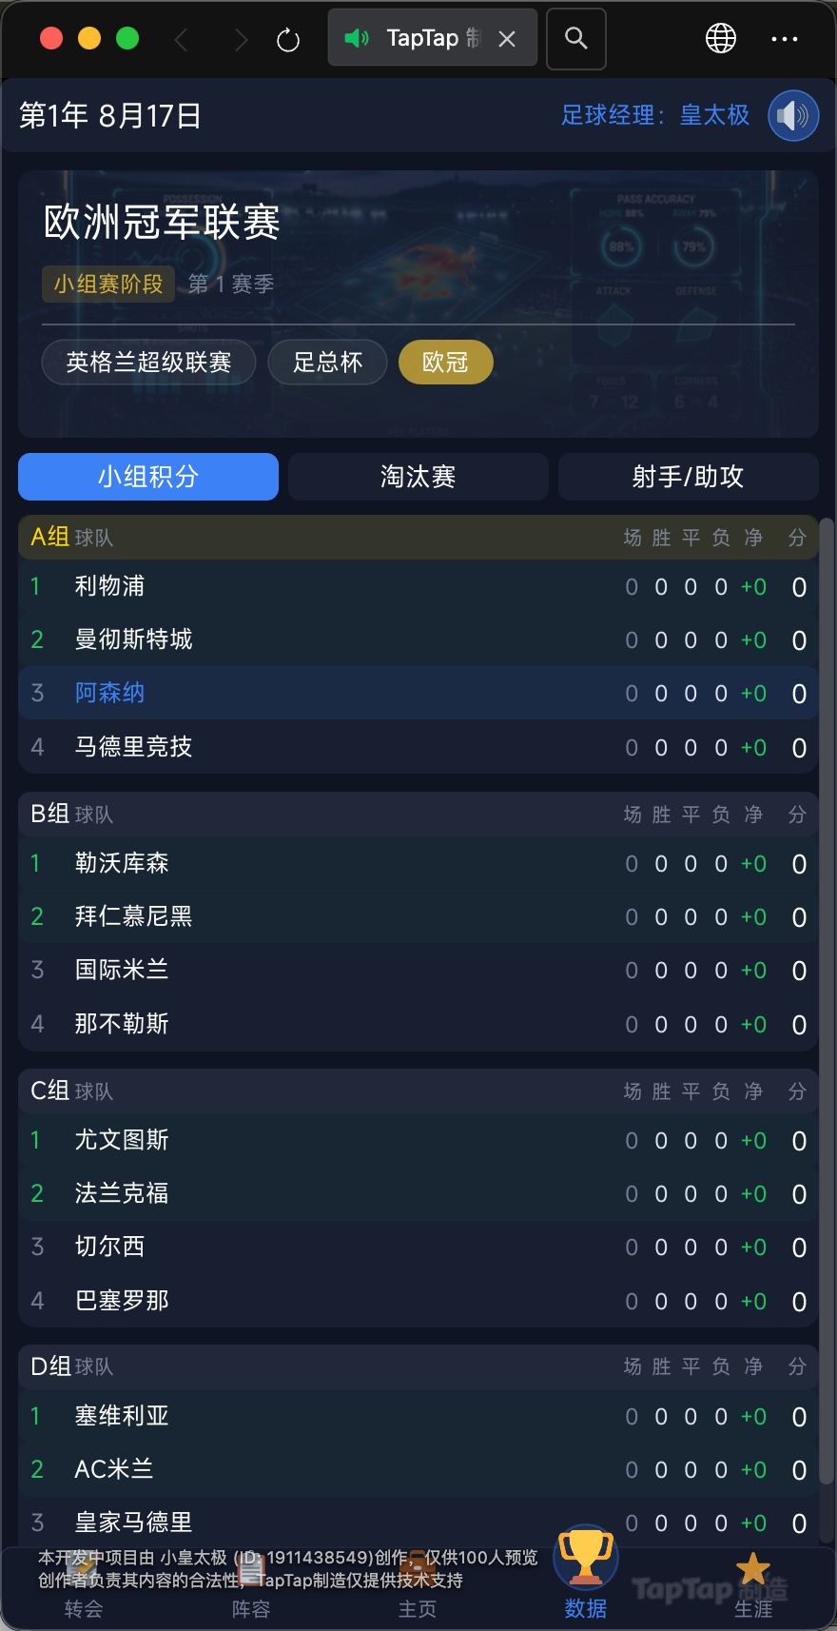The width and height of the screenshot is (837, 1631).
Task: Open the 转会 bottom navigation item
Action: tap(84, 1591)
